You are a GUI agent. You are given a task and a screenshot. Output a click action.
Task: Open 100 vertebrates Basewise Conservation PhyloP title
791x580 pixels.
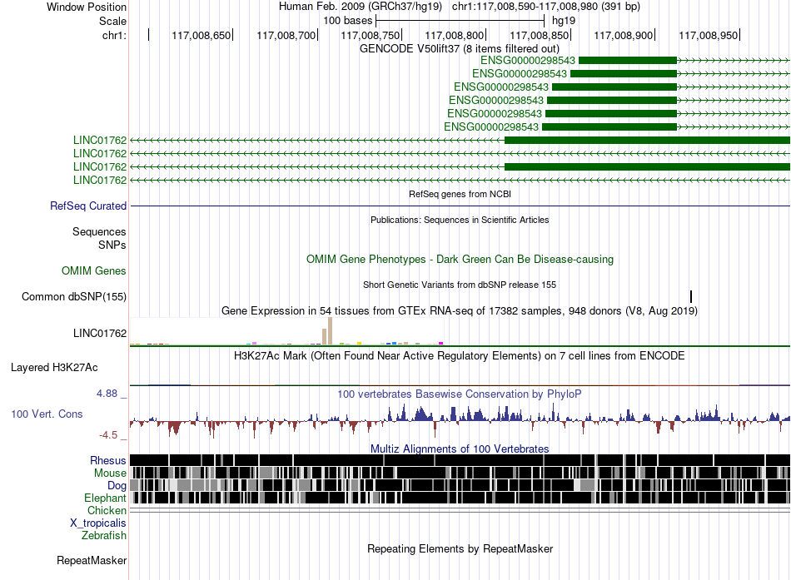460,394
